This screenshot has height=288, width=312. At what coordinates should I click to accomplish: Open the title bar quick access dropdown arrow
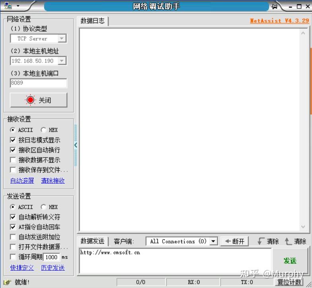[x=18, y=6]
